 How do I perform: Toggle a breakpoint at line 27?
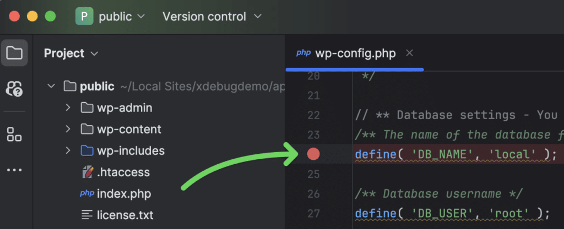pyautogui.click(x=313, y=214)
